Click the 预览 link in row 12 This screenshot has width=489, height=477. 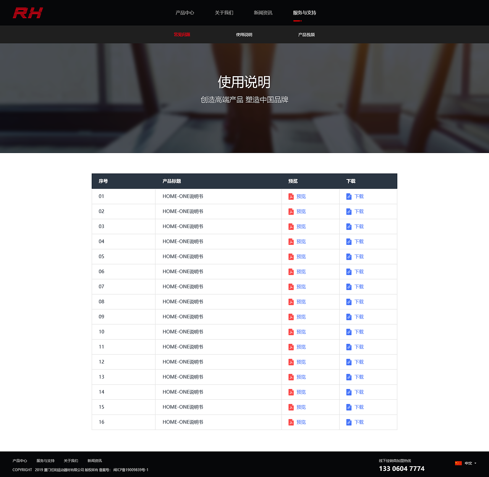[x=301, y=362]
